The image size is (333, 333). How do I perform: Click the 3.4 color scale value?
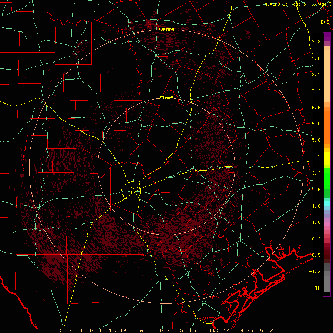point(316,173)
